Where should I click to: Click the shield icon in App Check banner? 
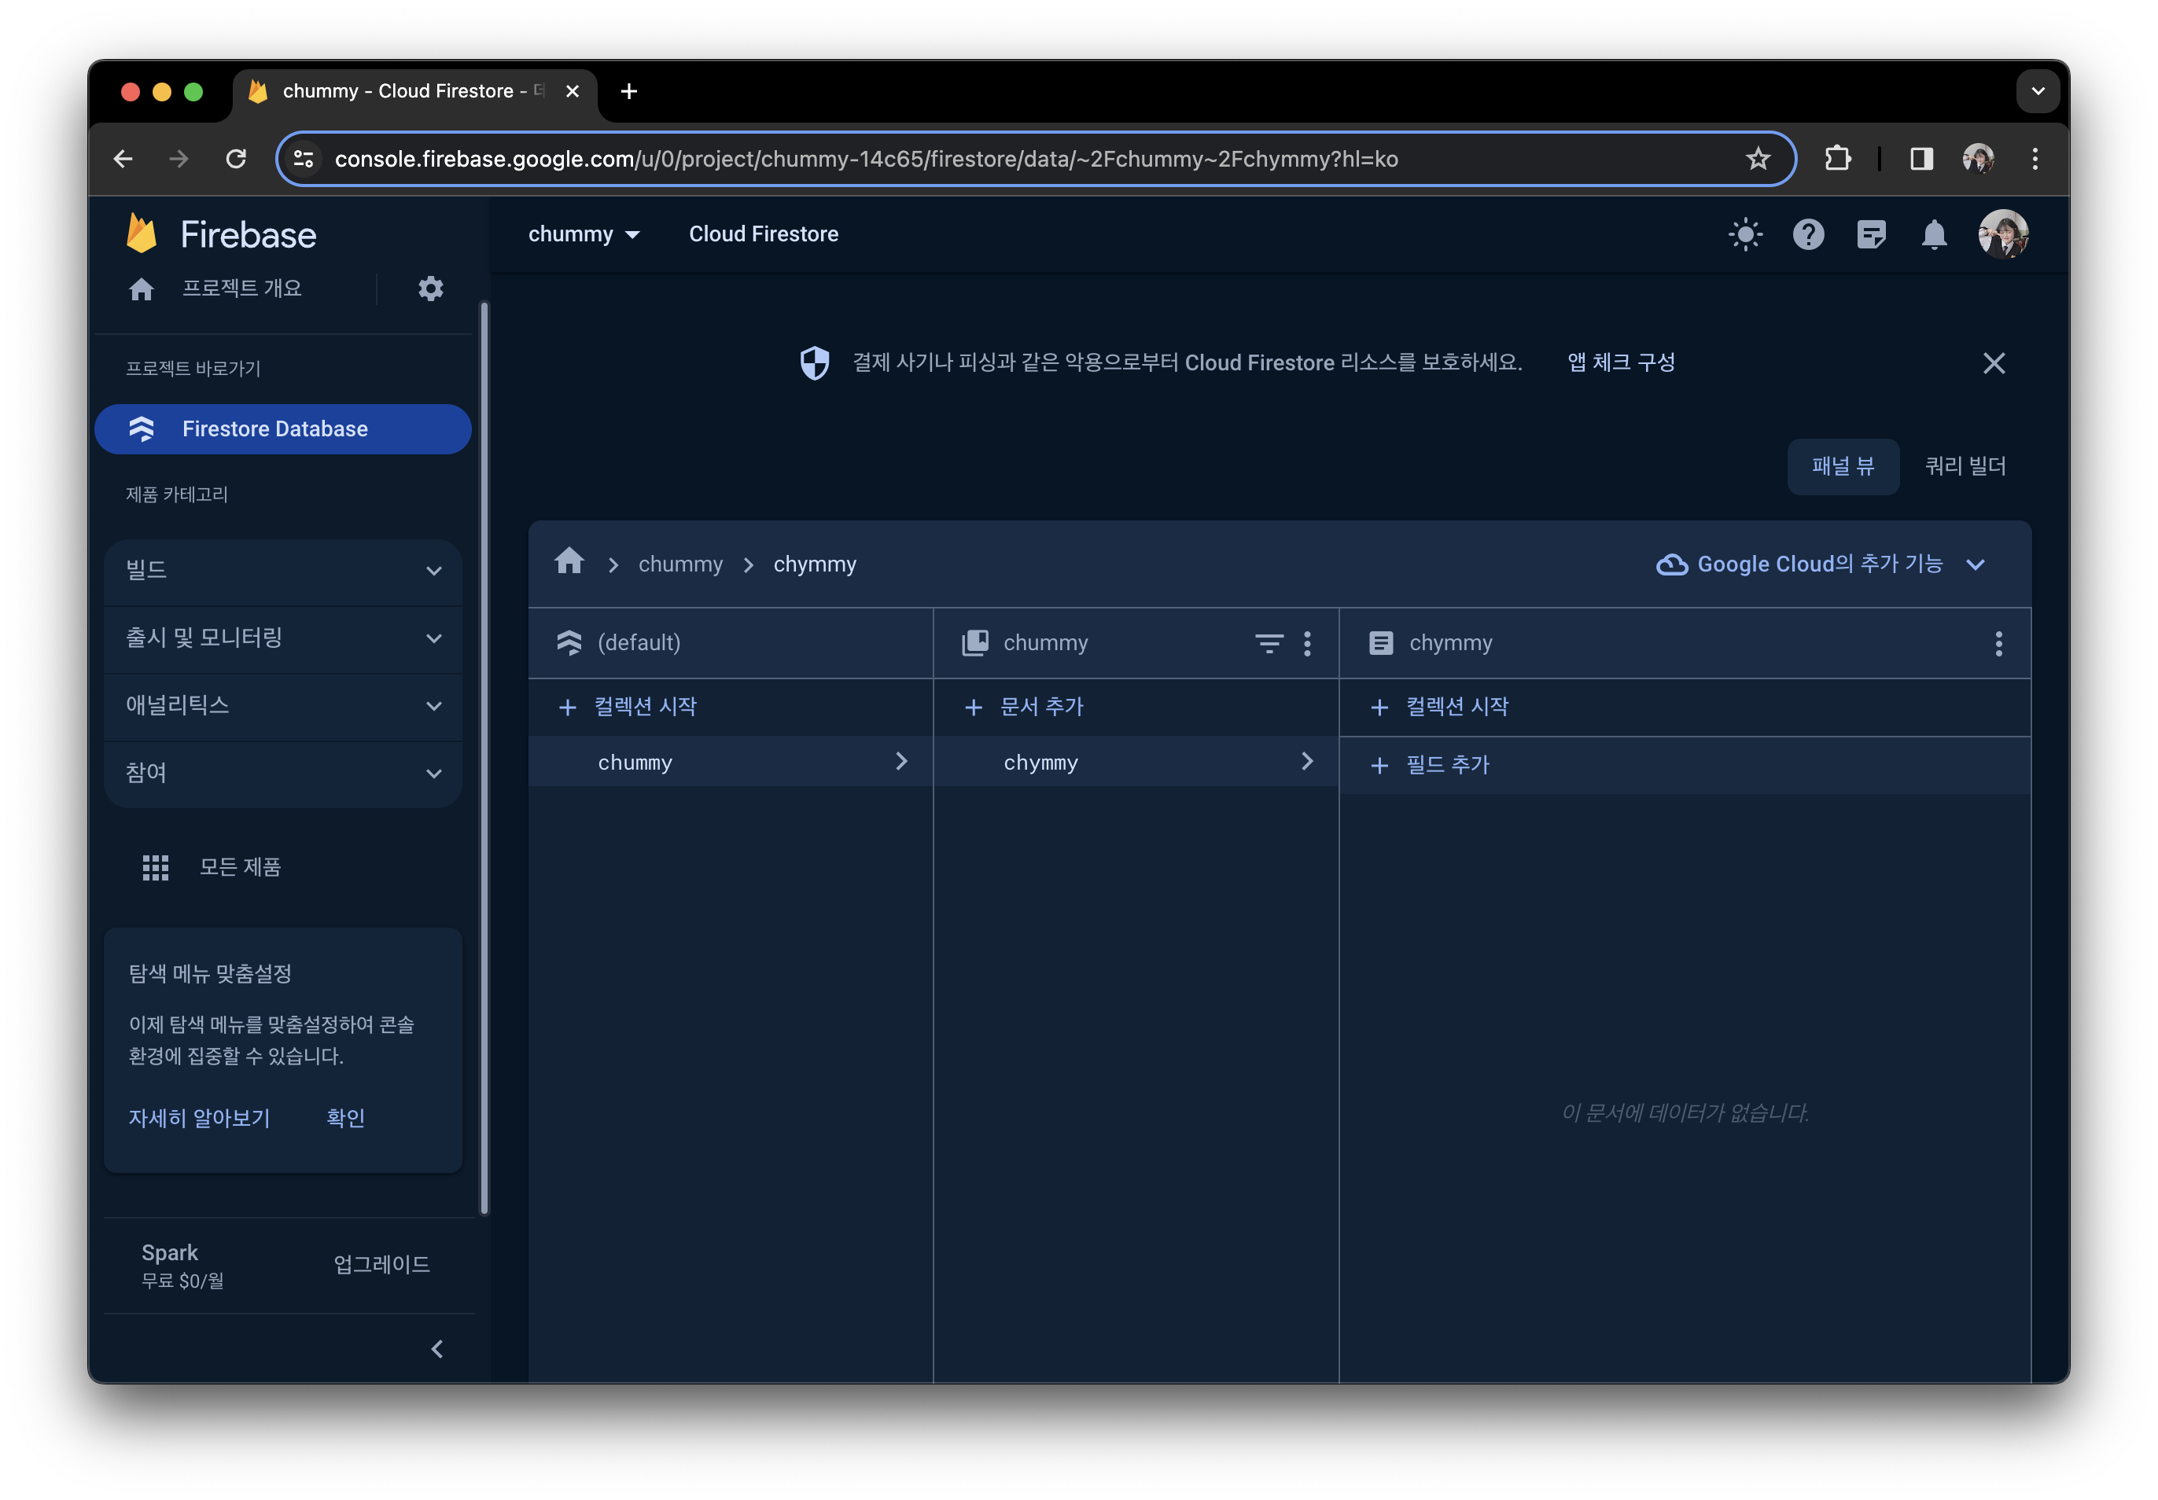814,362
